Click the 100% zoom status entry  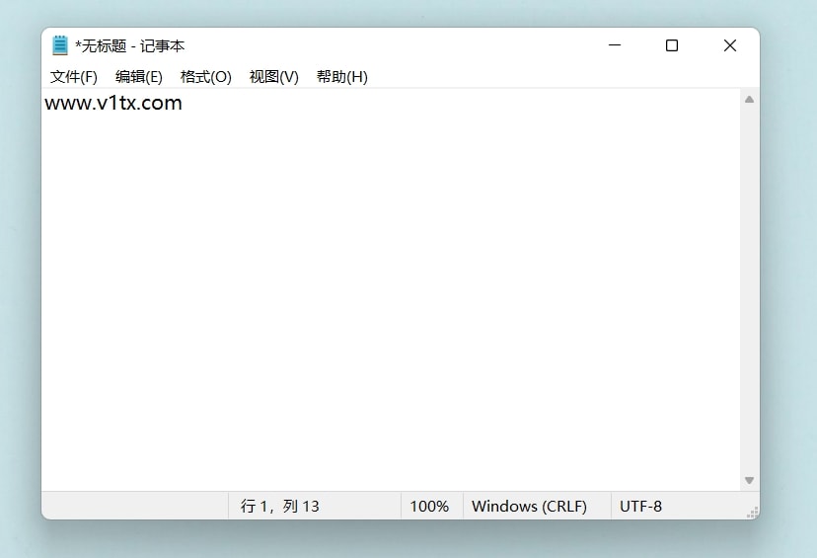[429, 506]
